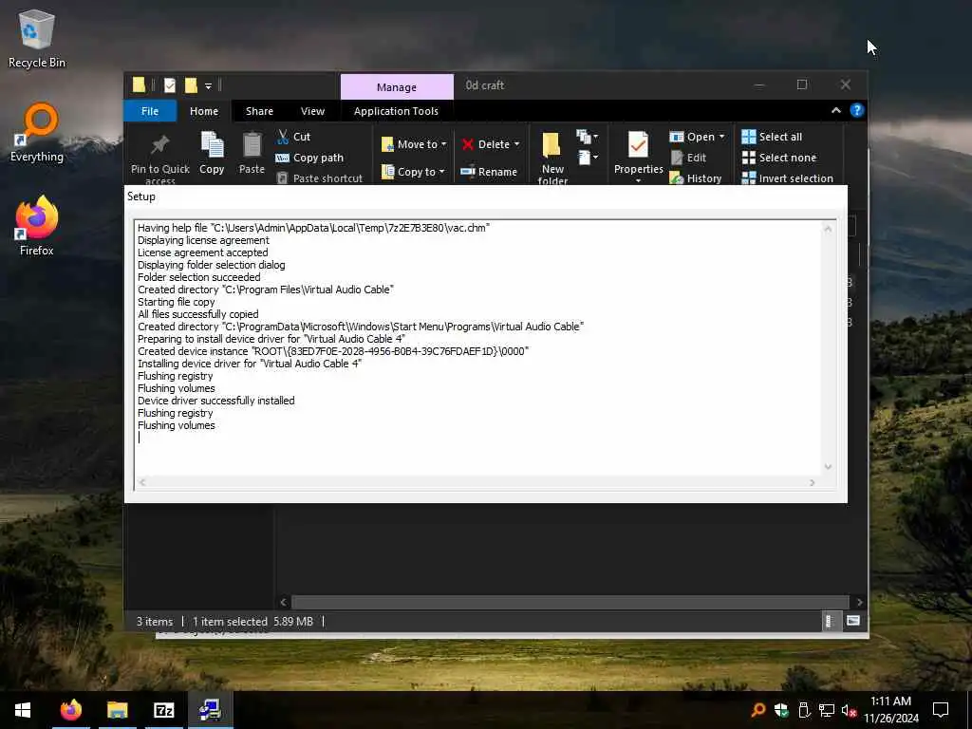Create a New folder from ribbon
Screen dimensions: 972x729
[x=552, y=158]
